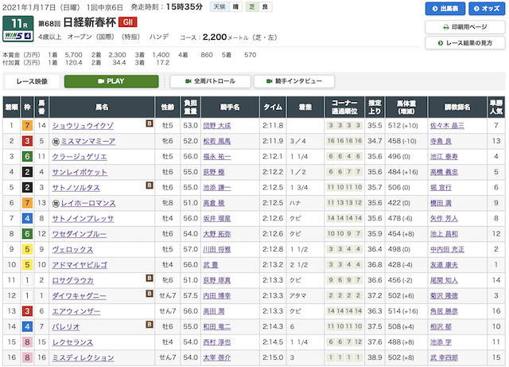Viewport: 509px width, 367px height.
Task: Click the blinker B icon beside ダイワキャグニー
Action: 150,293
